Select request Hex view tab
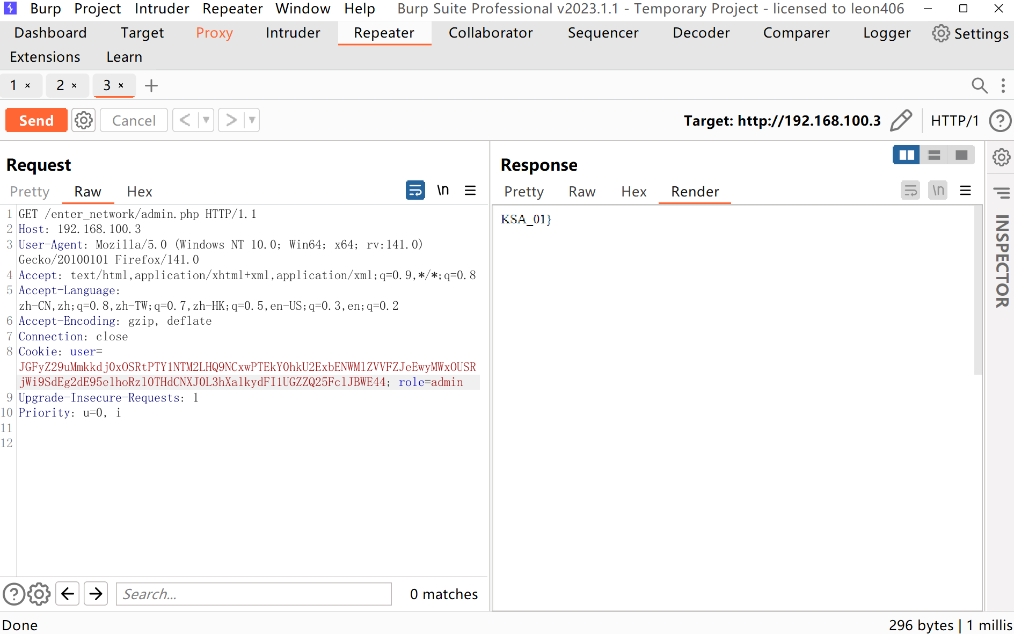The width and height of the screenshot is (1014, 634). pos(140,192)
